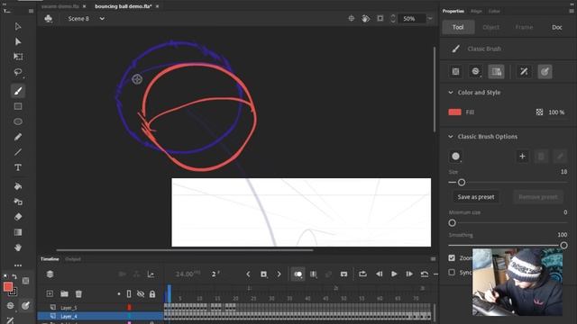The height and width of the screenshot is (324, 577).
Task: Switch to bouncing ball demo.fla tab
Action: coord(123,6)
